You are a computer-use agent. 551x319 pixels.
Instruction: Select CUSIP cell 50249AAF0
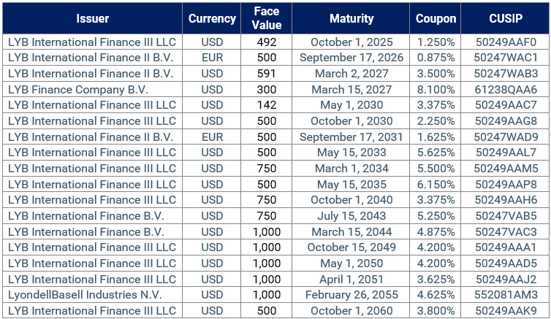tap(506, 42)
